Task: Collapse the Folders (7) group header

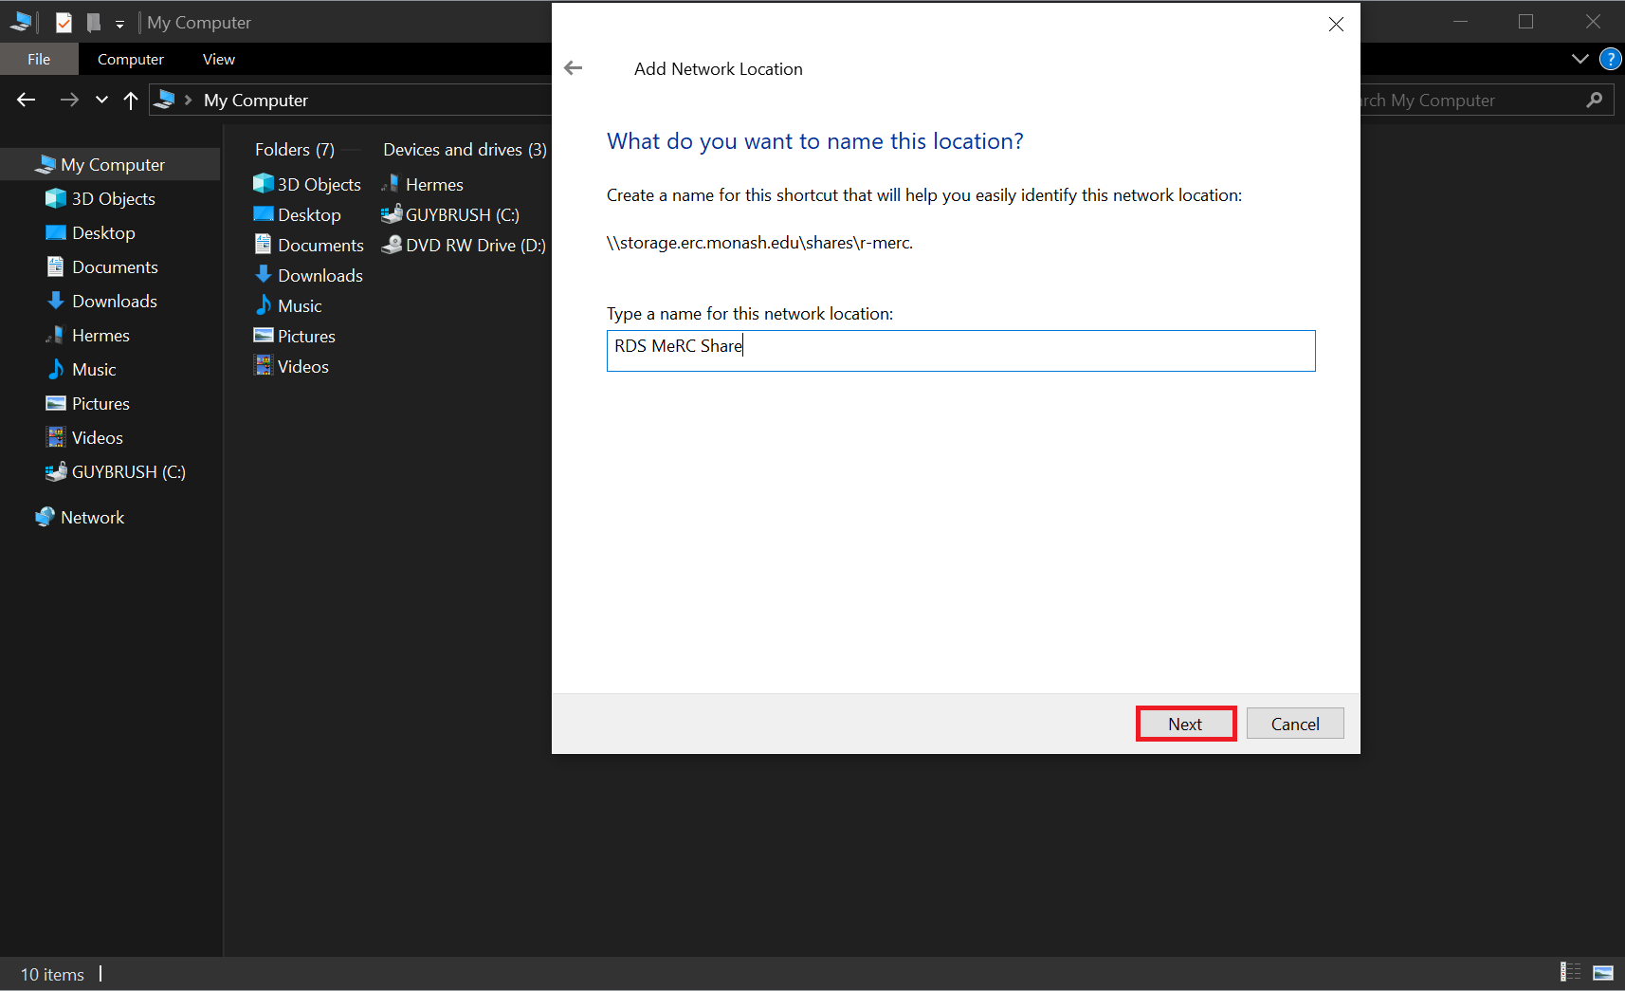Action: coord(294,150)
